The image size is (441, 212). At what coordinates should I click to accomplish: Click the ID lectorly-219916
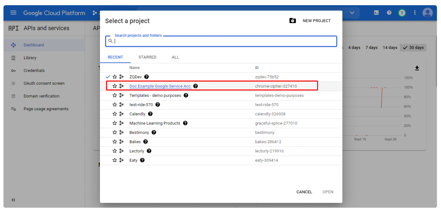269,151
